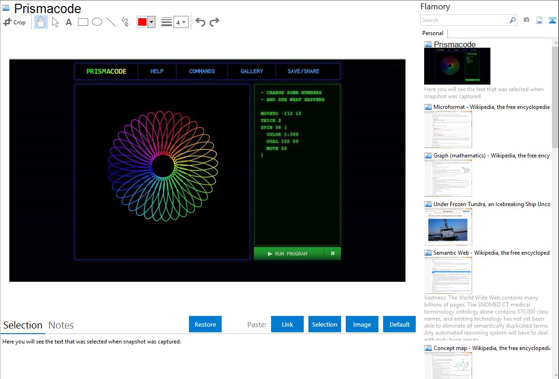This screenshot has width=559, height=379.
Task: Open the color picker dropdown arrow
Action: 152,22
